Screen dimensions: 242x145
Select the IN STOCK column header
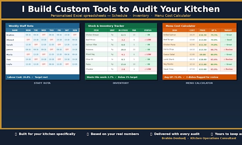click(123, 30)
